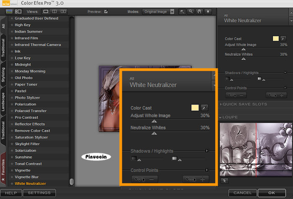Toggle favorite star for Old Photo

pyautogui.click(x=12, y=78)
